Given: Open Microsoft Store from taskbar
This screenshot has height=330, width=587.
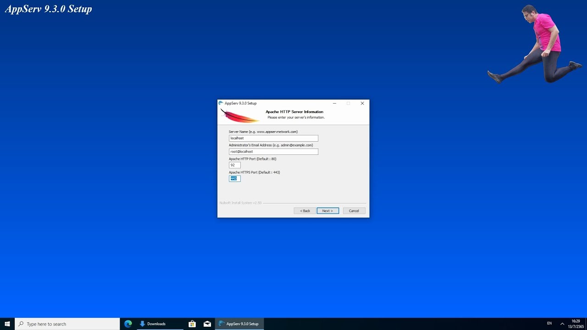Looking at the screenshot, I should point(192,324).
